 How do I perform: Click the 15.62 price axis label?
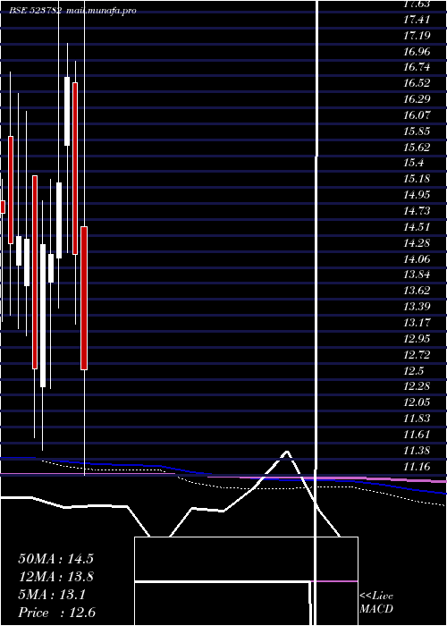(417, 147)
